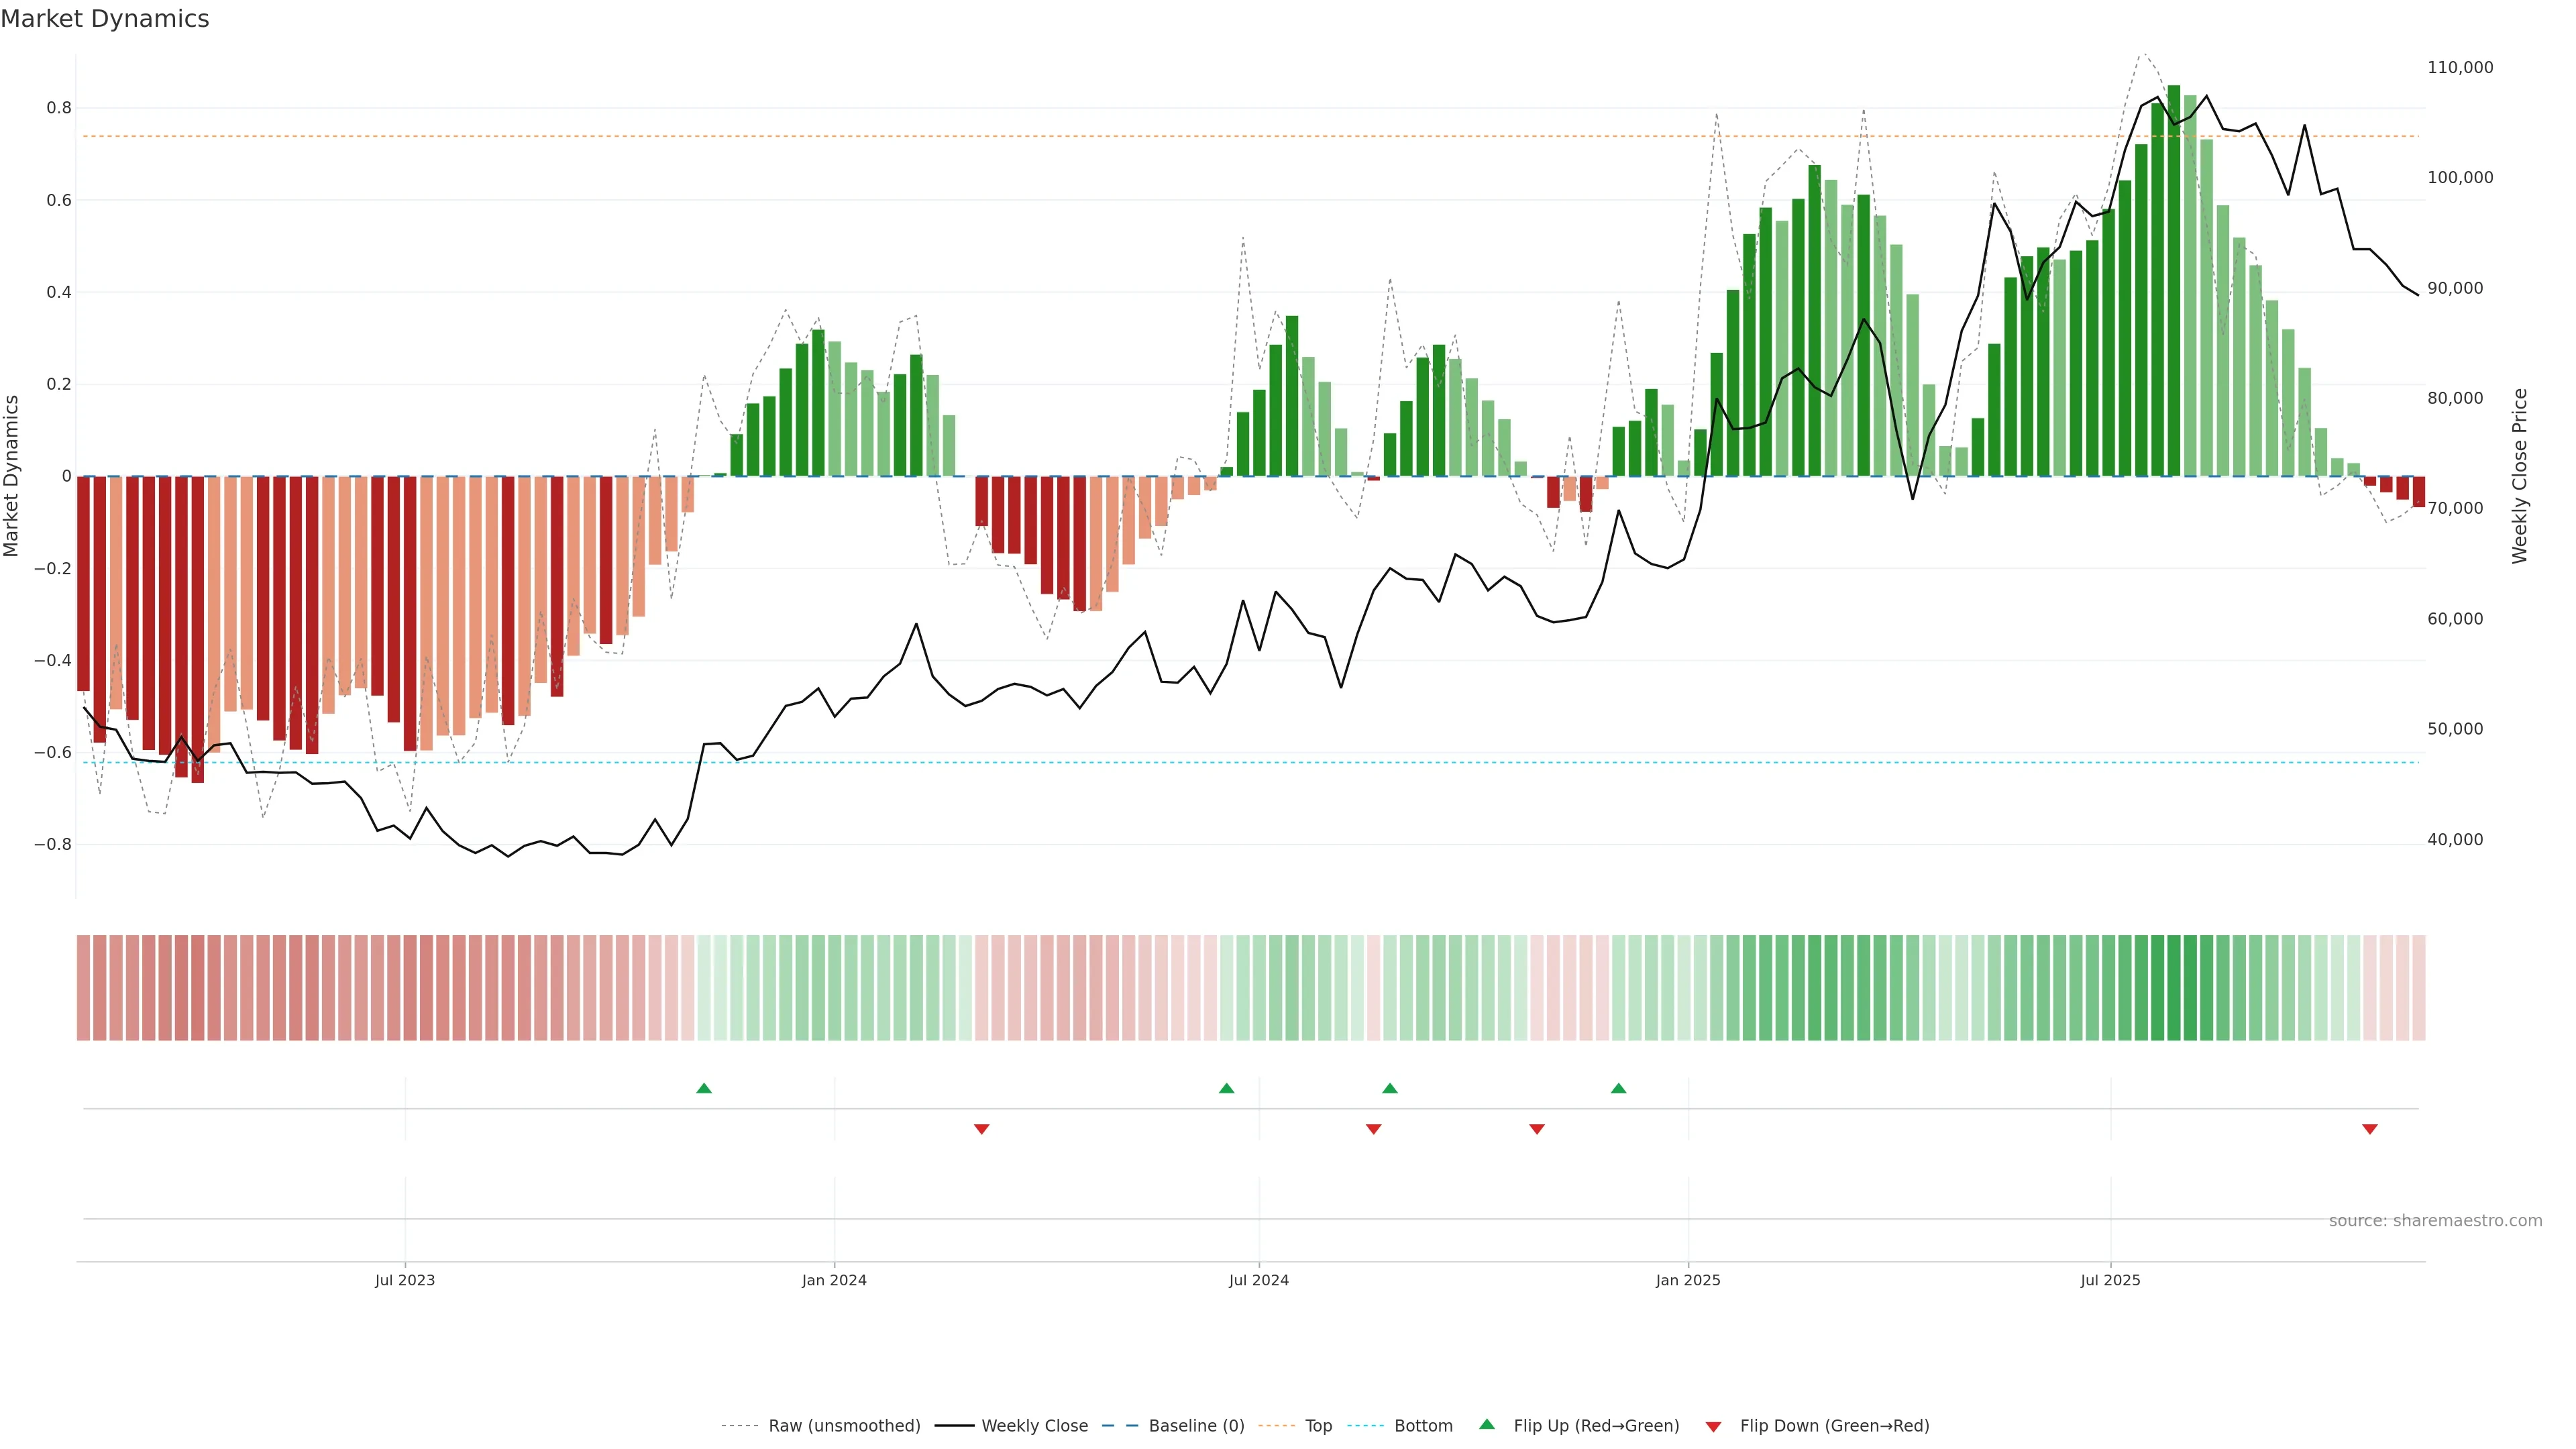Click the black Weekly Close line legend symbol
Screen dimensions: 2576x1449
point(954,1426)
